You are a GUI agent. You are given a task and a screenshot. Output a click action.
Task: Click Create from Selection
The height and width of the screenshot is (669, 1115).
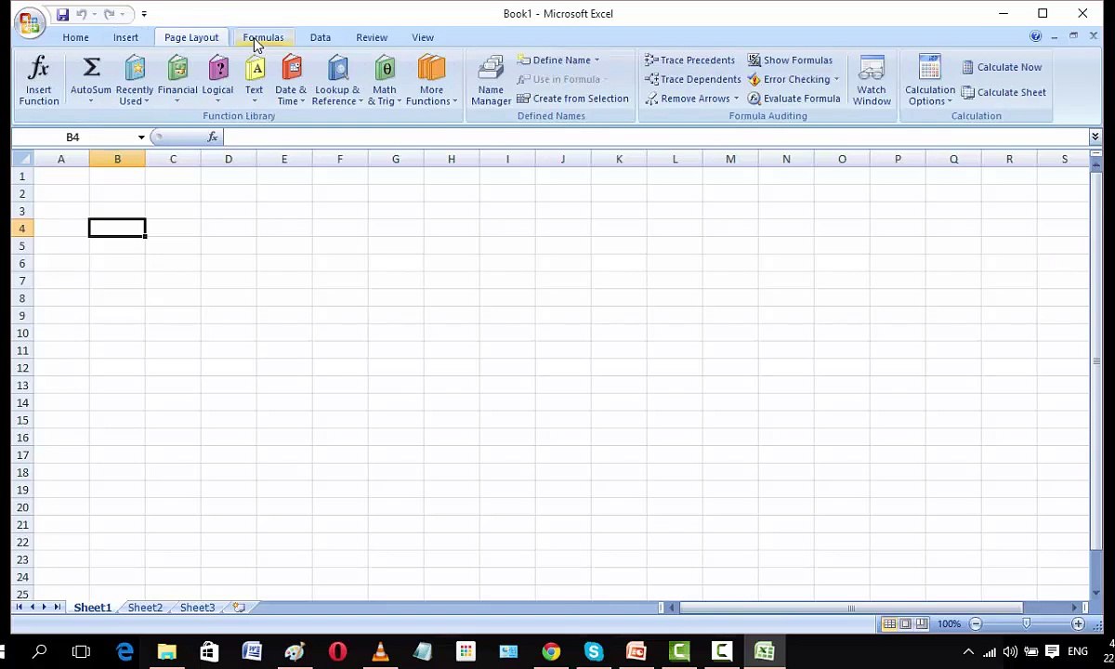pos(573,98)
